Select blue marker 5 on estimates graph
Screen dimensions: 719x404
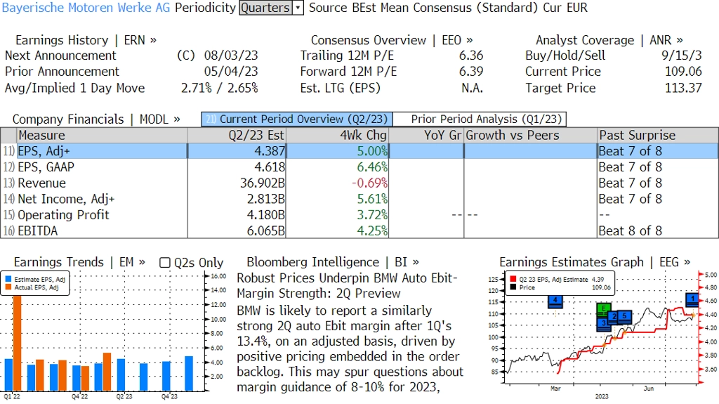(624, 316)
